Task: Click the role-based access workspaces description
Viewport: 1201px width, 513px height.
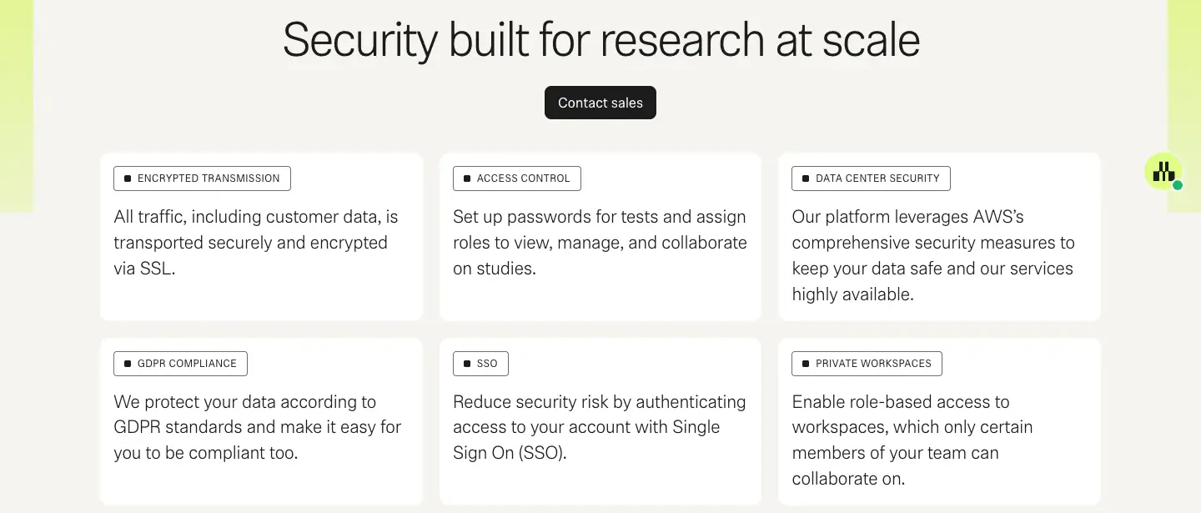Action: coord(912,440)
